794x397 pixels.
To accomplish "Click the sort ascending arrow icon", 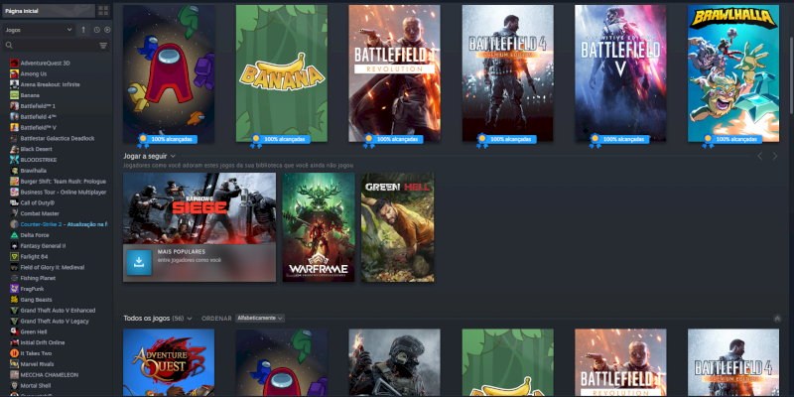I will pyautogui.click(x=83, y=30).
